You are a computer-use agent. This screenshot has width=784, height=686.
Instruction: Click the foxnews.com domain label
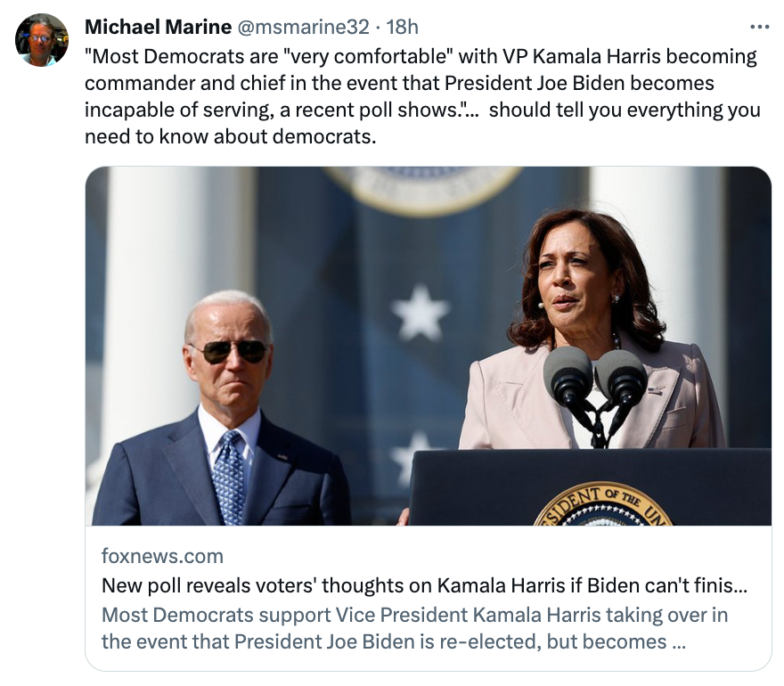click(162, 557)
